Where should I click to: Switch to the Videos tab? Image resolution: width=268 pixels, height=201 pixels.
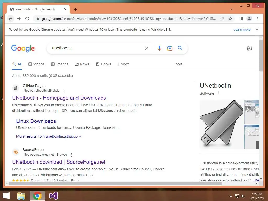36,64
